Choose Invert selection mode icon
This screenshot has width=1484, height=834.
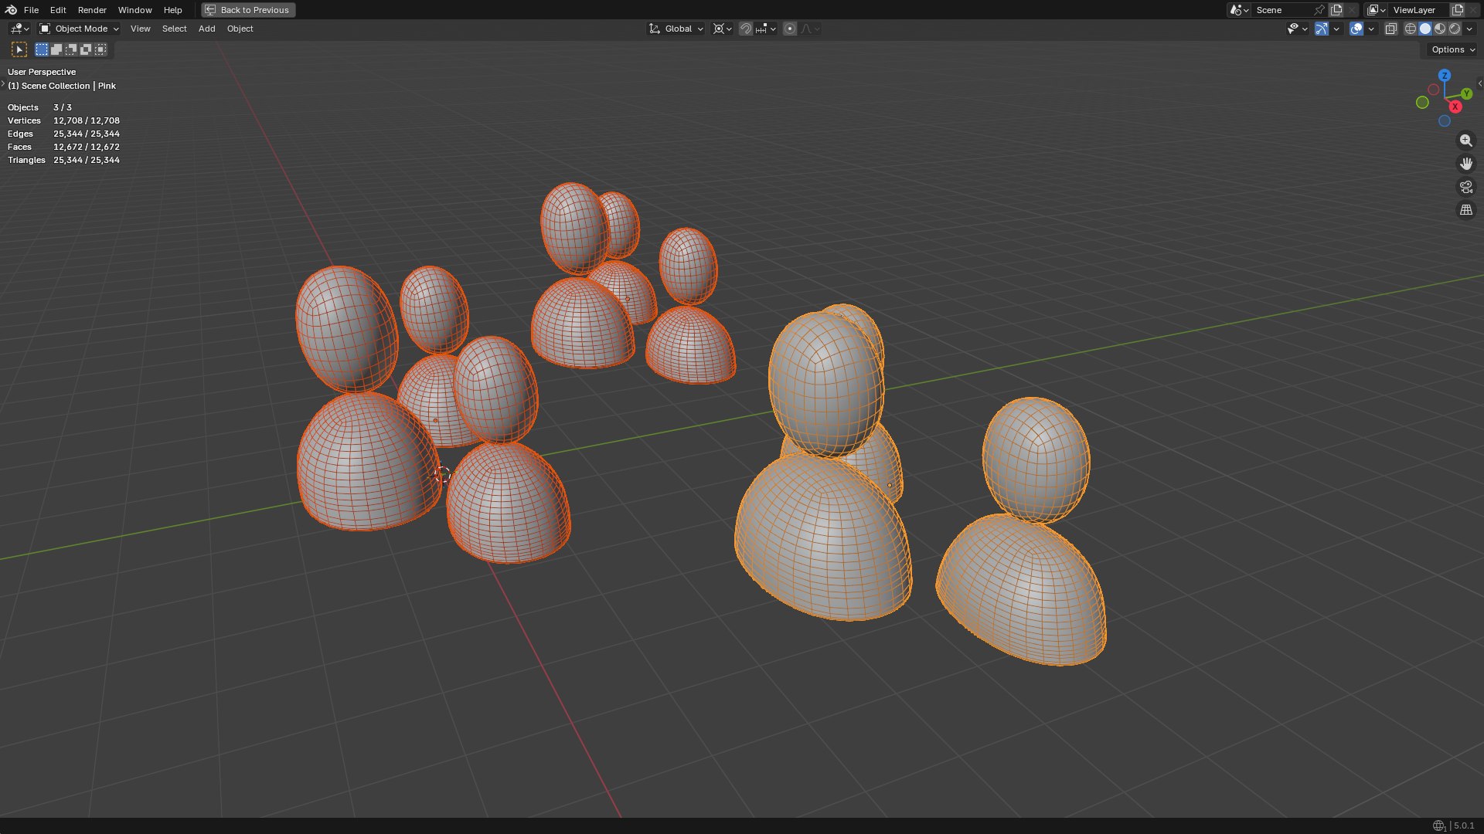click(x=86, y=49)
